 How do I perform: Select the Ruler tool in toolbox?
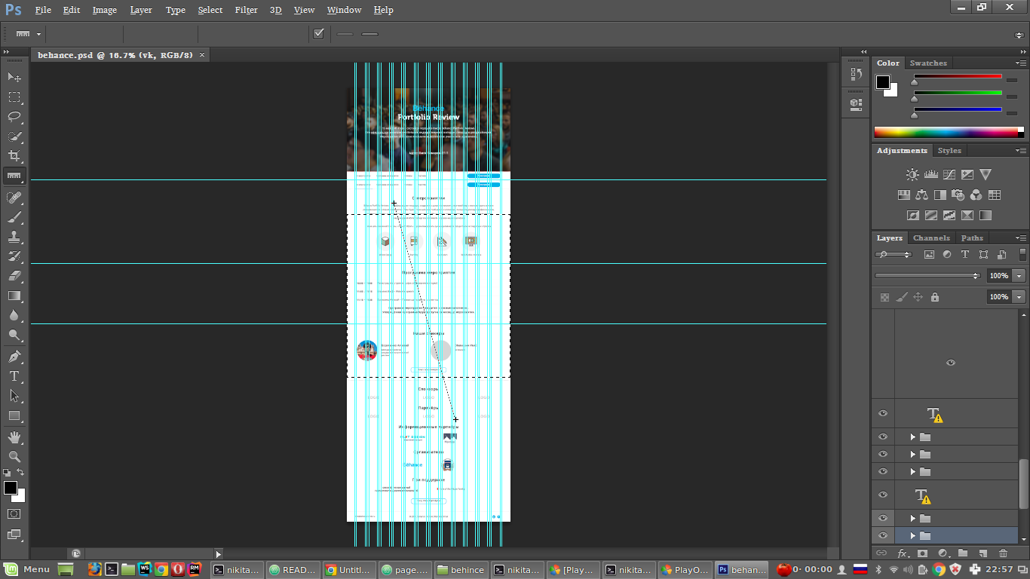tap(14, 176)
